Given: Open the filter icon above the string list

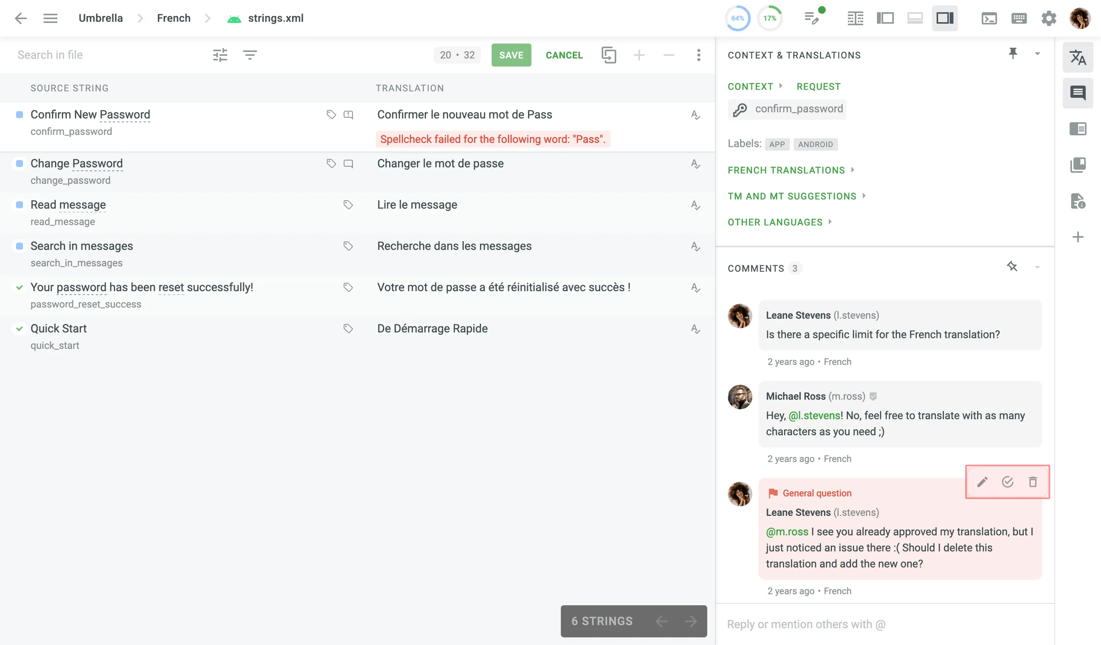Looking at the screenshot, I should [x=250, y=55].
